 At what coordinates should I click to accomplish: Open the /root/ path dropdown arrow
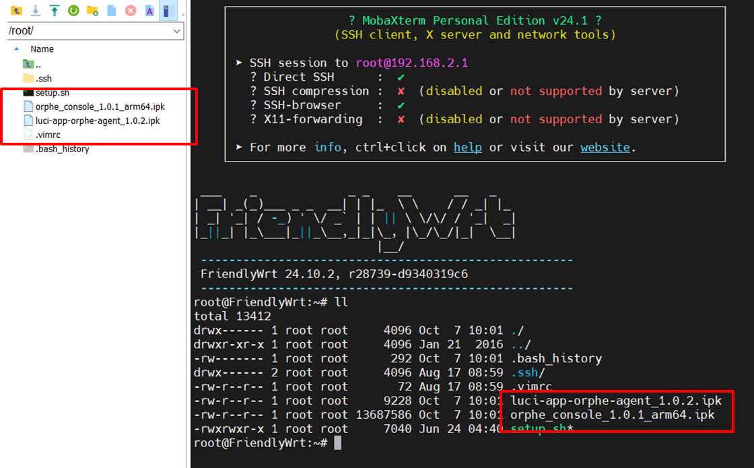pos(177,31)
